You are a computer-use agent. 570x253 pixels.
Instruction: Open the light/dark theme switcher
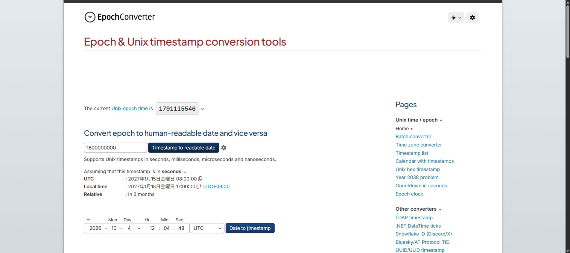[456, 18]
